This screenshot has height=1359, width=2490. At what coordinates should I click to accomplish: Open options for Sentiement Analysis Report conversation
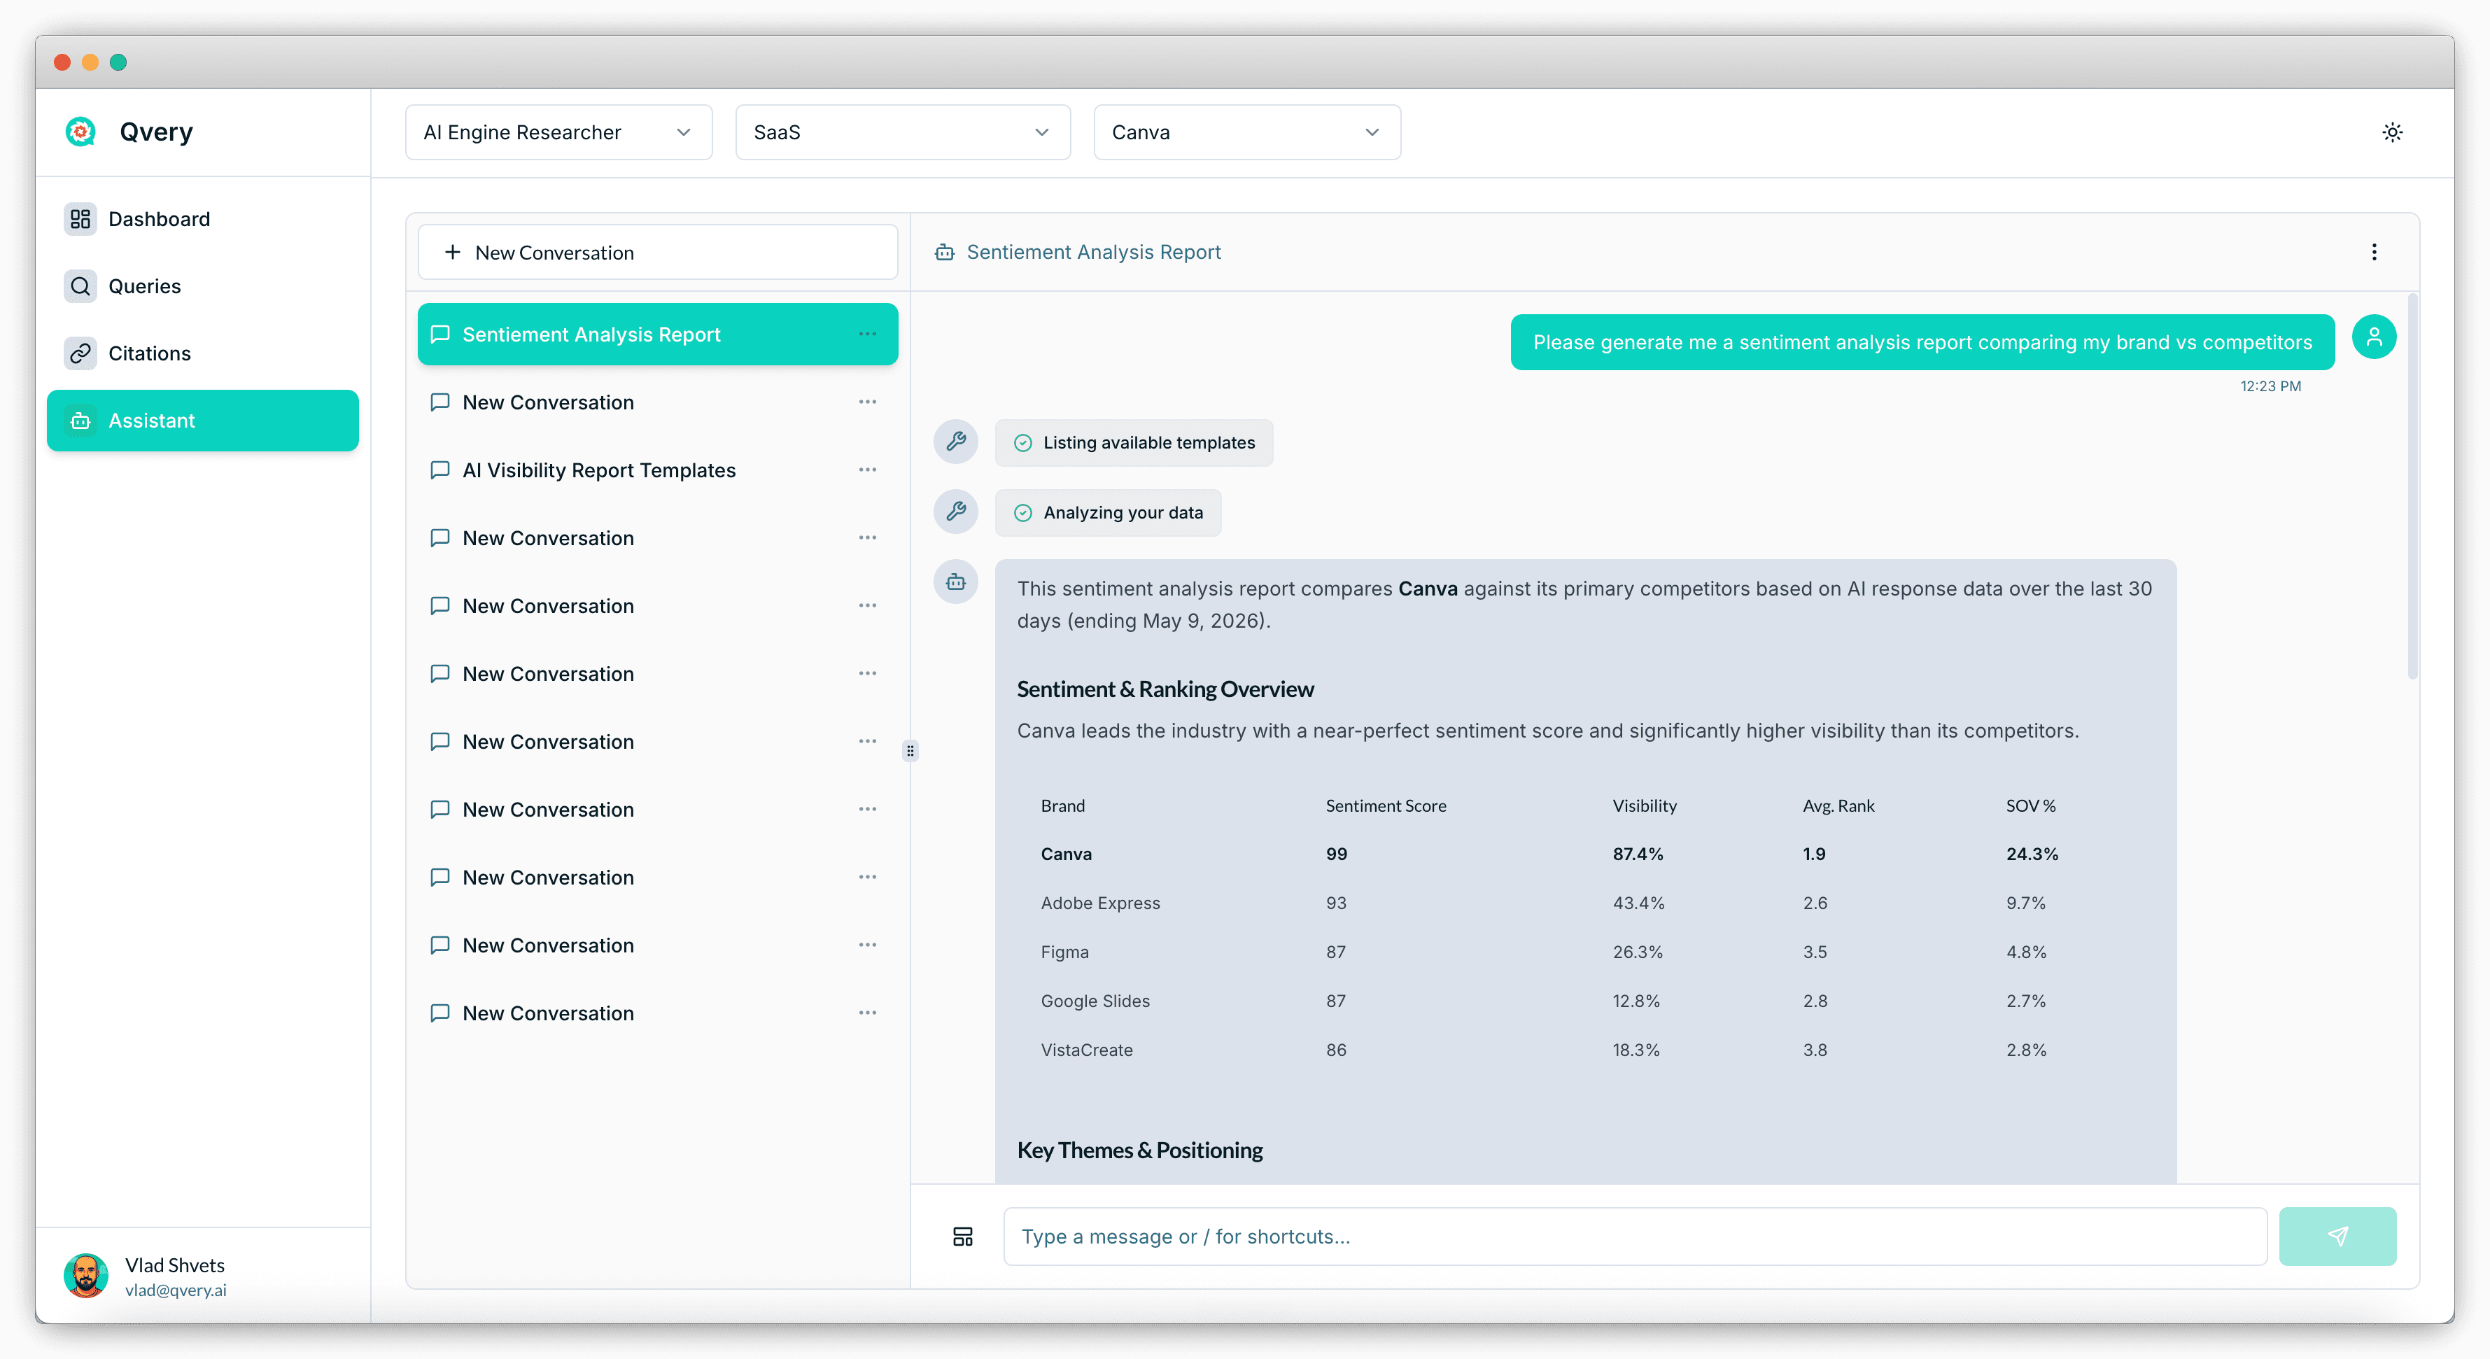tap(867, 335)
